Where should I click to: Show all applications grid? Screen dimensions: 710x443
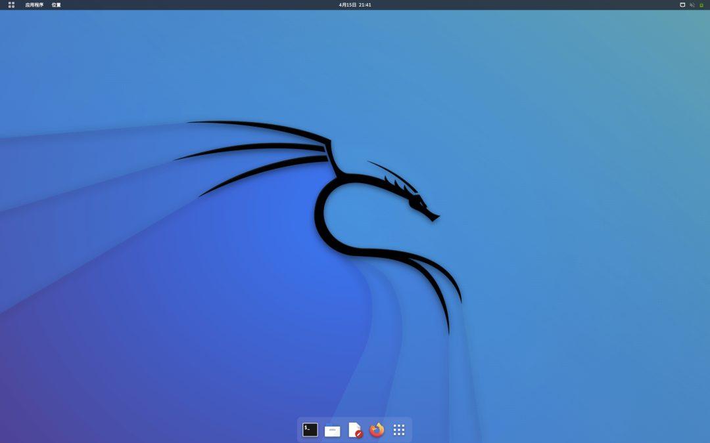[399, 430]
